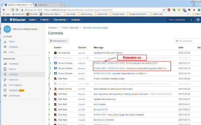Open Pull requests in navigation
Viewport: 201px width, 125px height.
tap(15, 85)
